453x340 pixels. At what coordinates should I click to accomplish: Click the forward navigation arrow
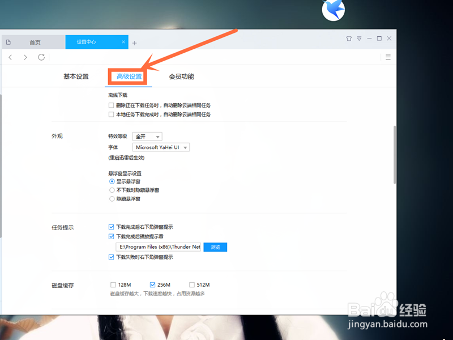(x=25, y=57)
